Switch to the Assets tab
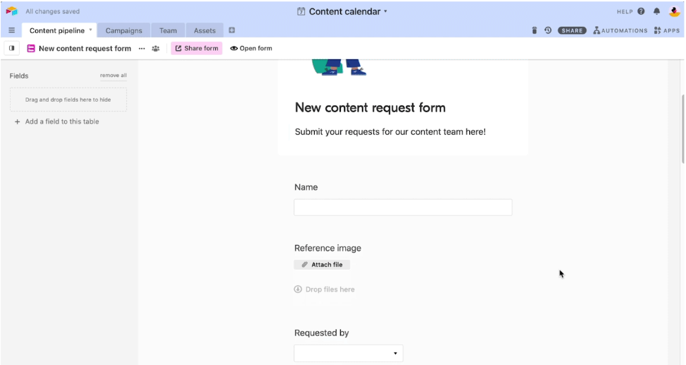Screen dimensions: 686x365 click(205, 30)
